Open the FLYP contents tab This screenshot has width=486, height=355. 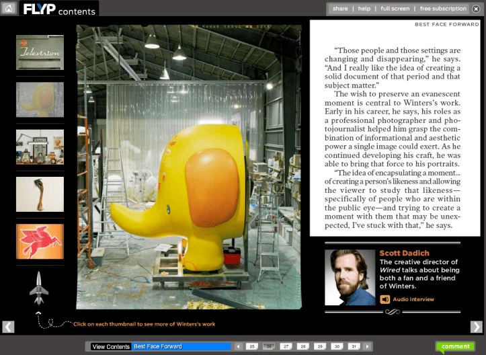(59, 10)
